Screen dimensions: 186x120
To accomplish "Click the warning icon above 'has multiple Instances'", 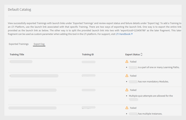I will click(127, 108).
